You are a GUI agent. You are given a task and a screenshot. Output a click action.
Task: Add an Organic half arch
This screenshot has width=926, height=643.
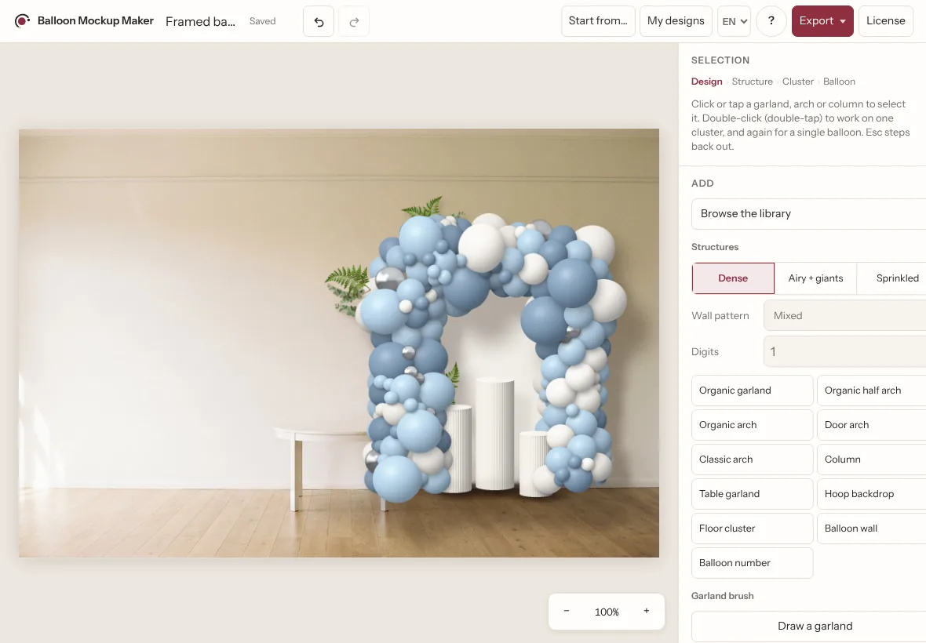click(871, 391)
